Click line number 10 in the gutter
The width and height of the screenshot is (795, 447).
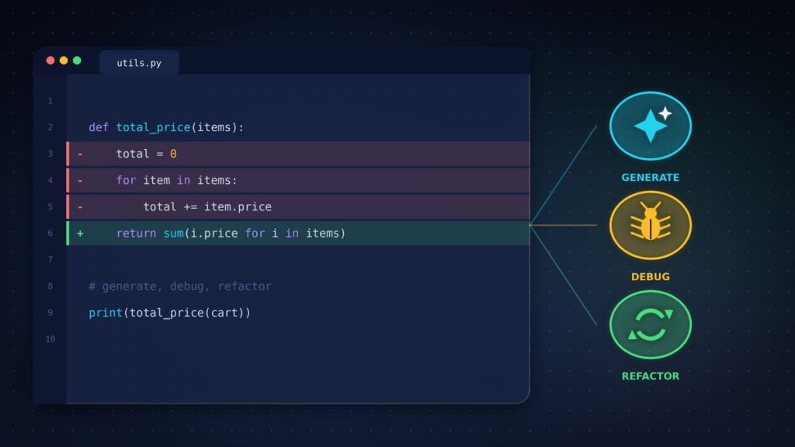click(x=50, y=339)
